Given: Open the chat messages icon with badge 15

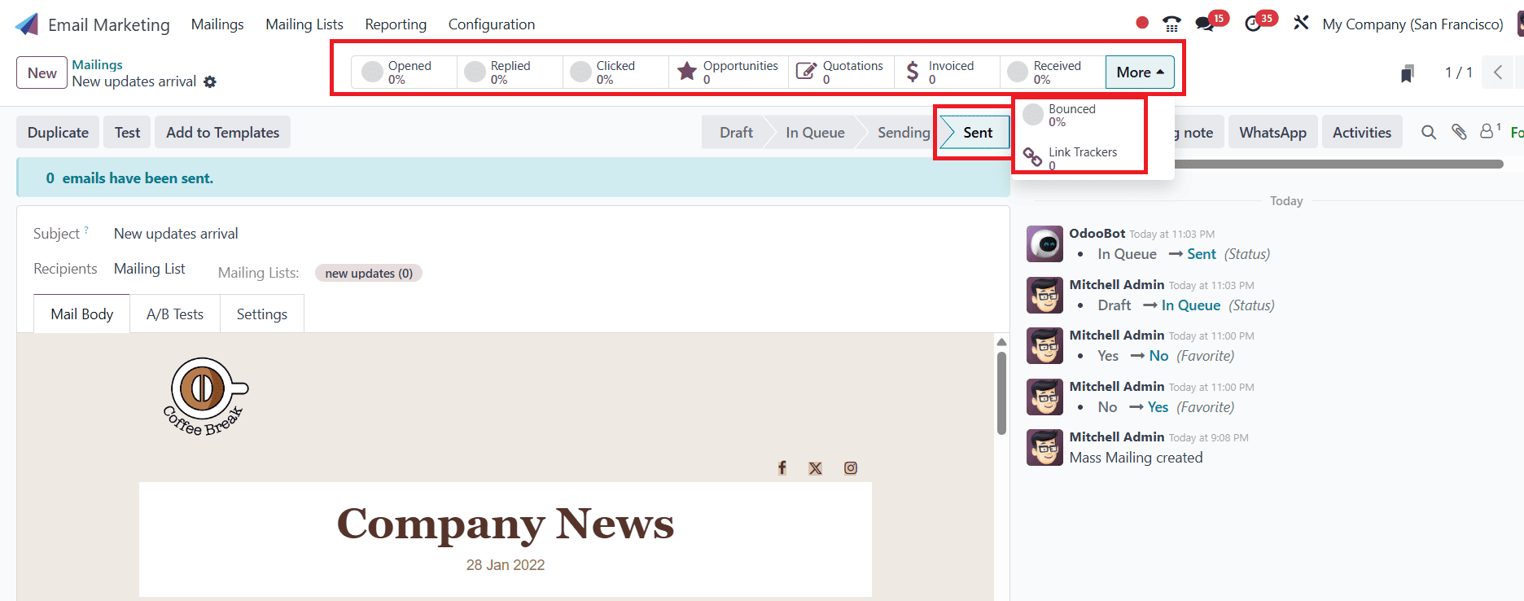Looking at the screenshot, I should [x=1206, y=24].
